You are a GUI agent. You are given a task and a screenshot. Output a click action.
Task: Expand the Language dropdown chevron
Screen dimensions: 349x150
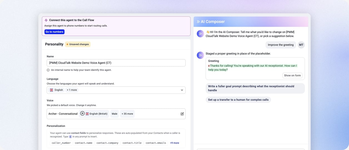pos(182,90)
